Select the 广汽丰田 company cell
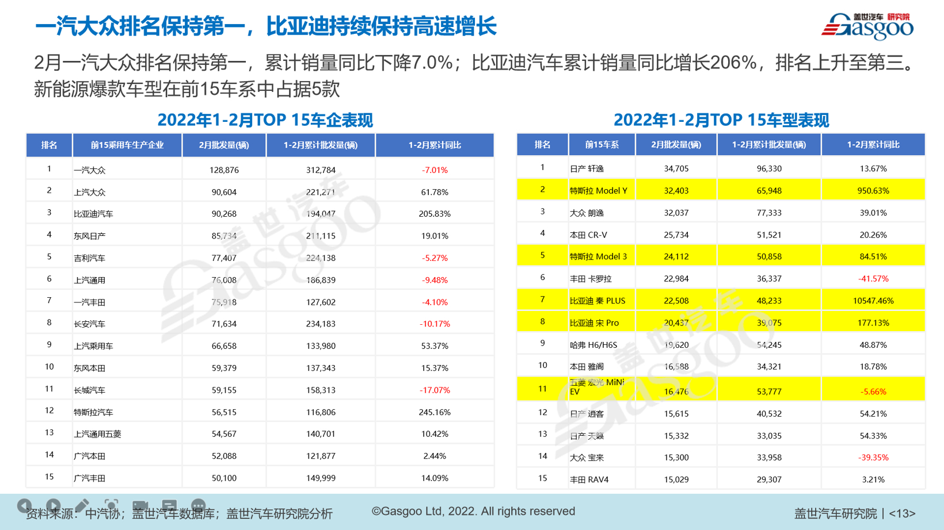This screenshot has height=530, width=944. (127, 478)
